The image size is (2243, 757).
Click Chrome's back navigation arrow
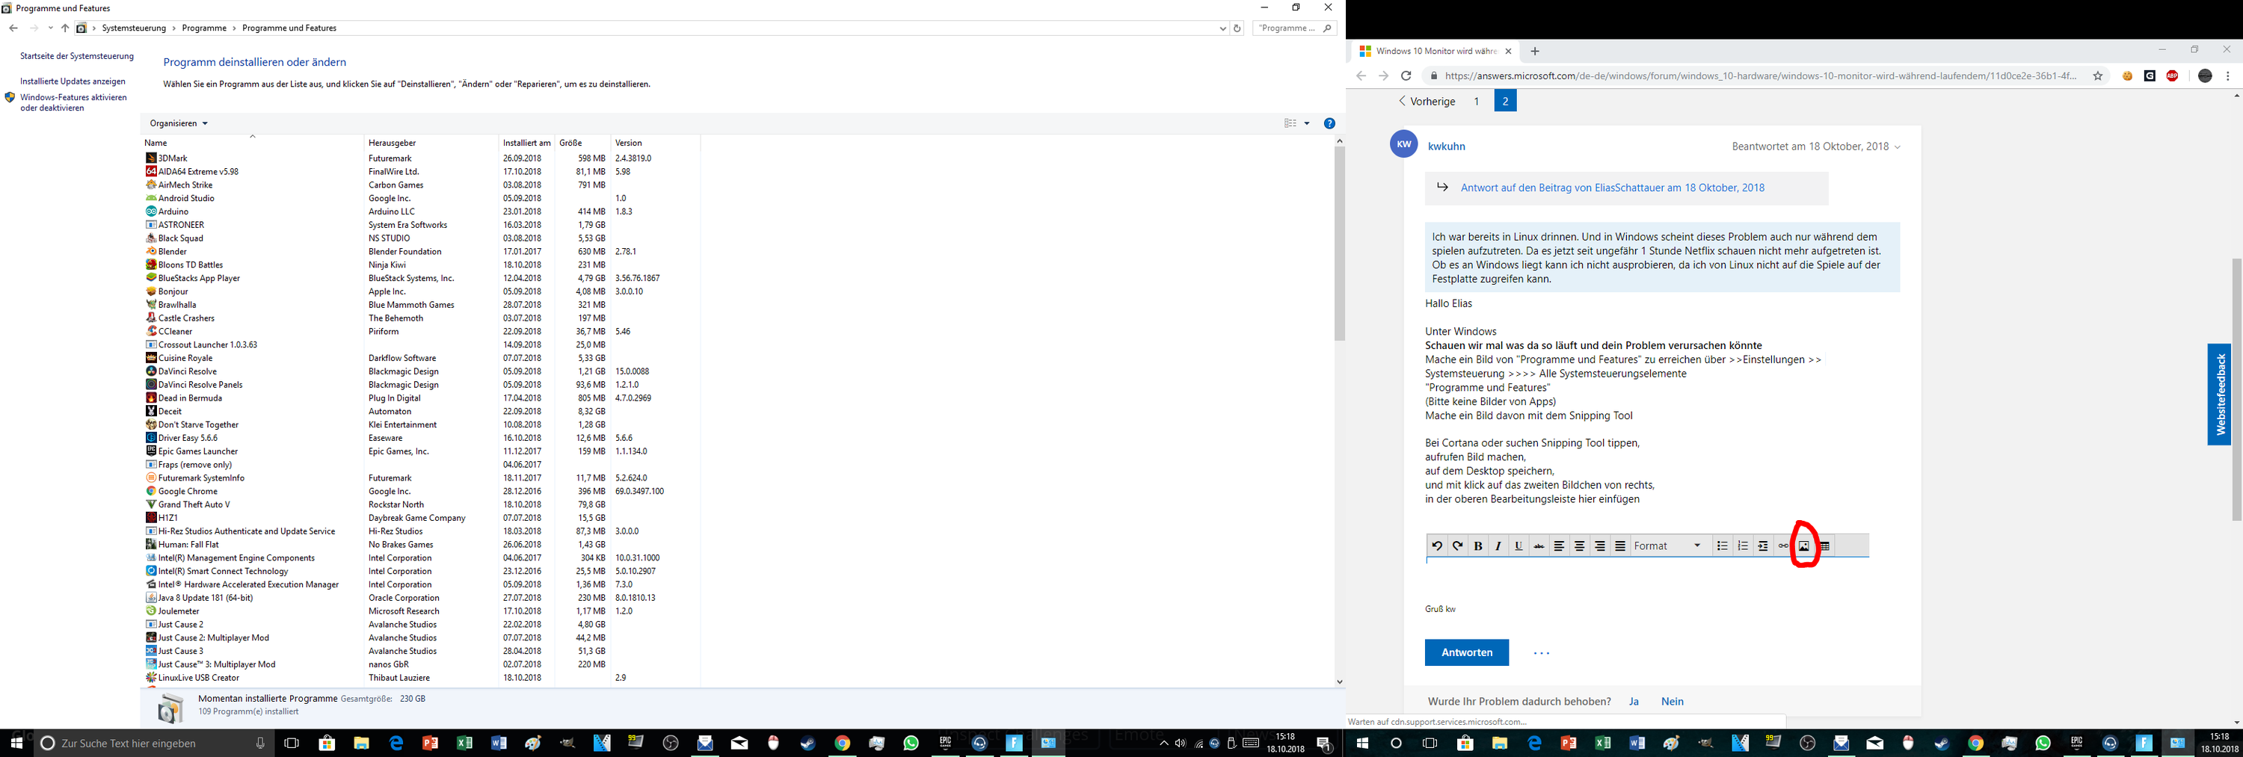click(1361, 75)
